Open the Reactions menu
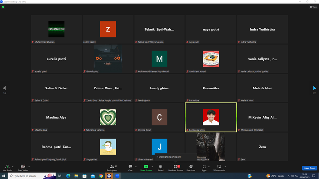Image resolution: width=319 pixels, height=179 pixels. pos(191,168)
